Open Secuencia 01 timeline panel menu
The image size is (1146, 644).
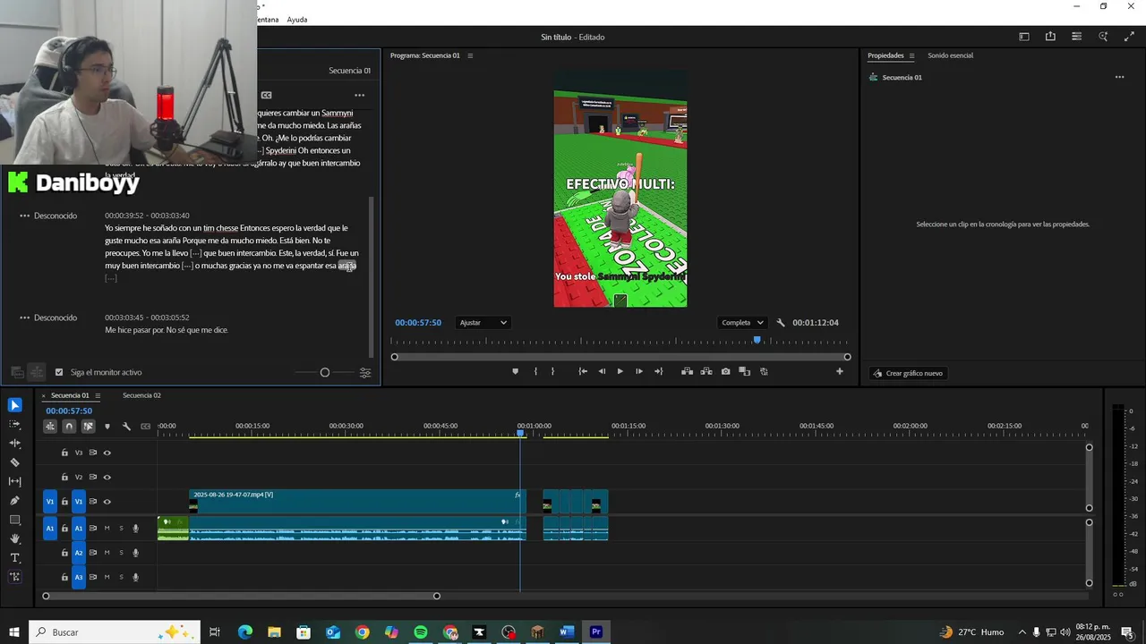98,395
